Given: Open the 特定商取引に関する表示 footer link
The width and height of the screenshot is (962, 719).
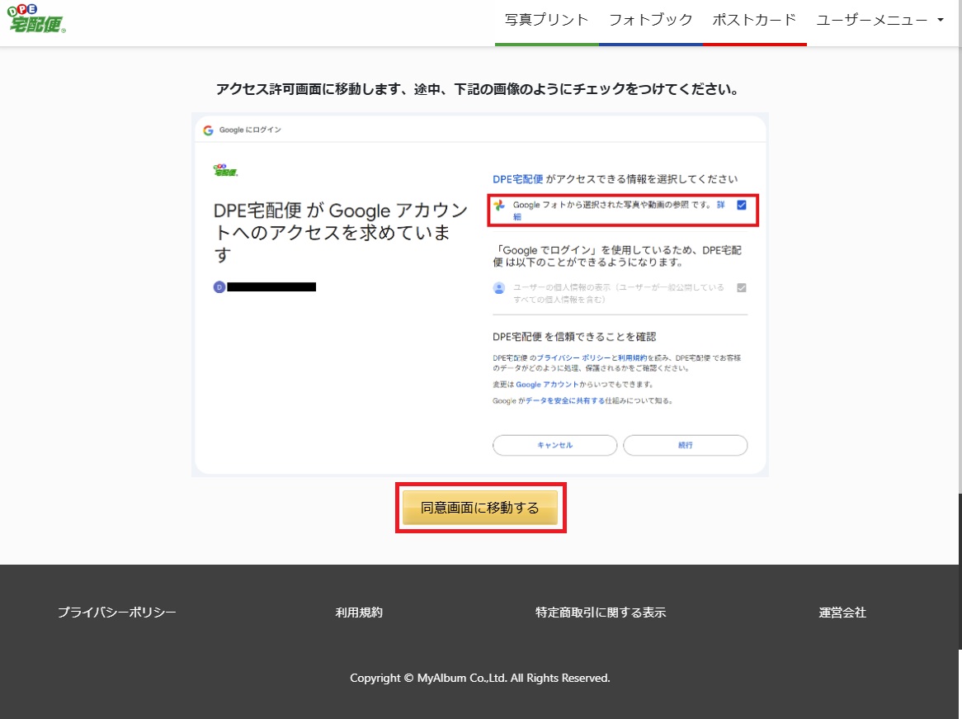Looking at the screenshot, I should coord(601,613).
